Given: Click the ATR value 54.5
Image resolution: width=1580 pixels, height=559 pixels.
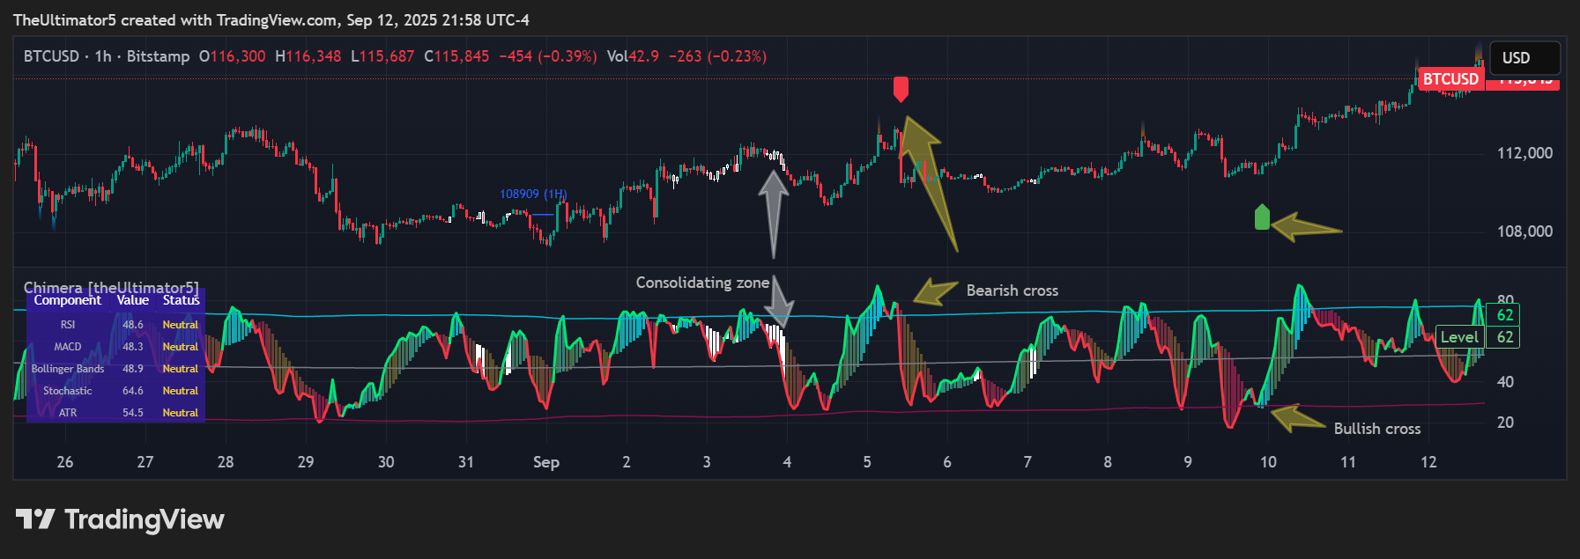Looking at the screenshot, I should 133,413.
